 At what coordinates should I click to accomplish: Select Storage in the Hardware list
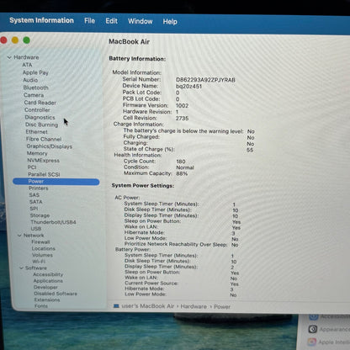(x=40, y=215)
